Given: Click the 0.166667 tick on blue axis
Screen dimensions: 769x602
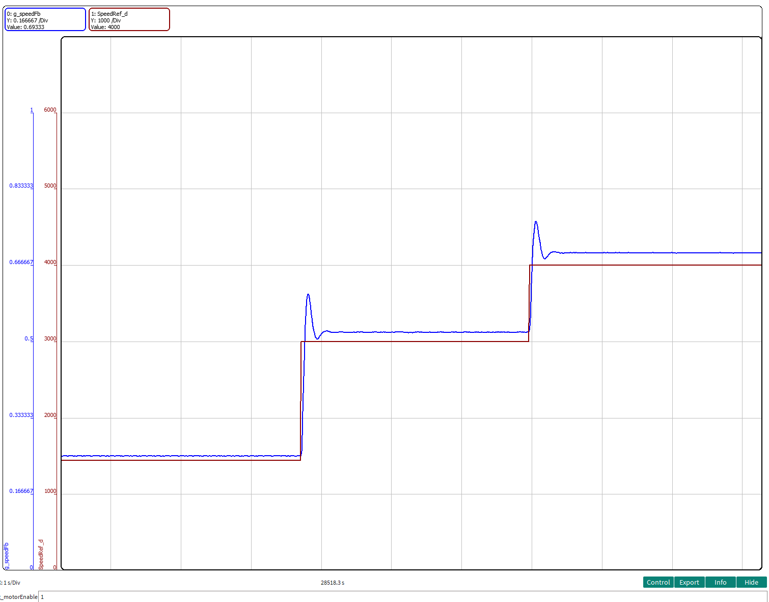Looking at the screenshot, I should pos(21,491).
